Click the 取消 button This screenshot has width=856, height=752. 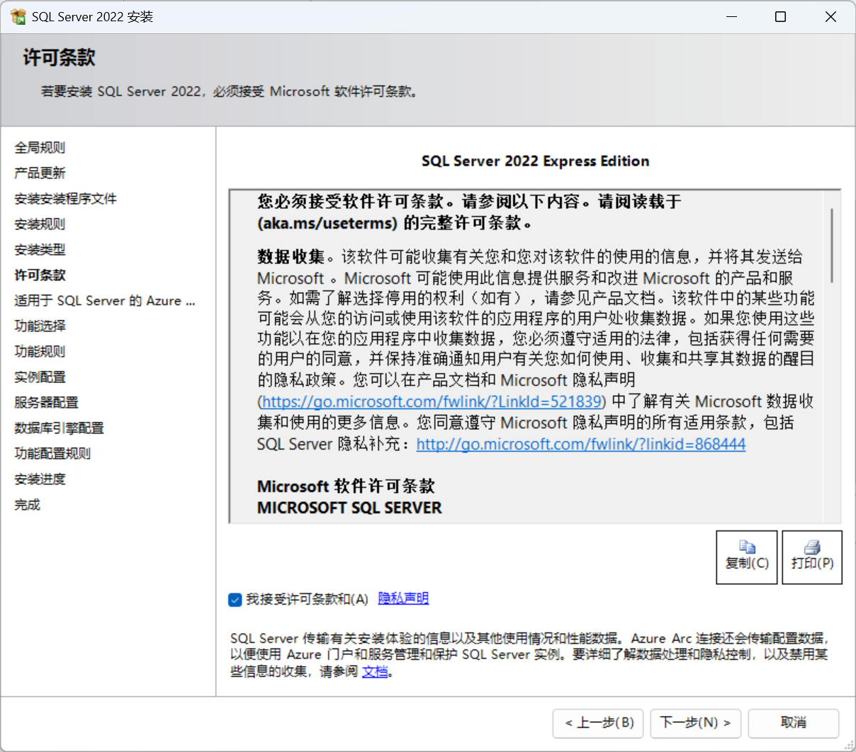coord(794,723)
